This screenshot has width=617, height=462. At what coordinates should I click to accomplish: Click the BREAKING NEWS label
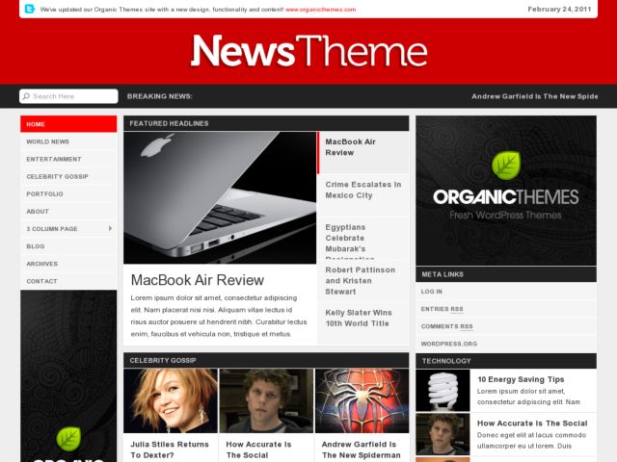click(160, 96)
